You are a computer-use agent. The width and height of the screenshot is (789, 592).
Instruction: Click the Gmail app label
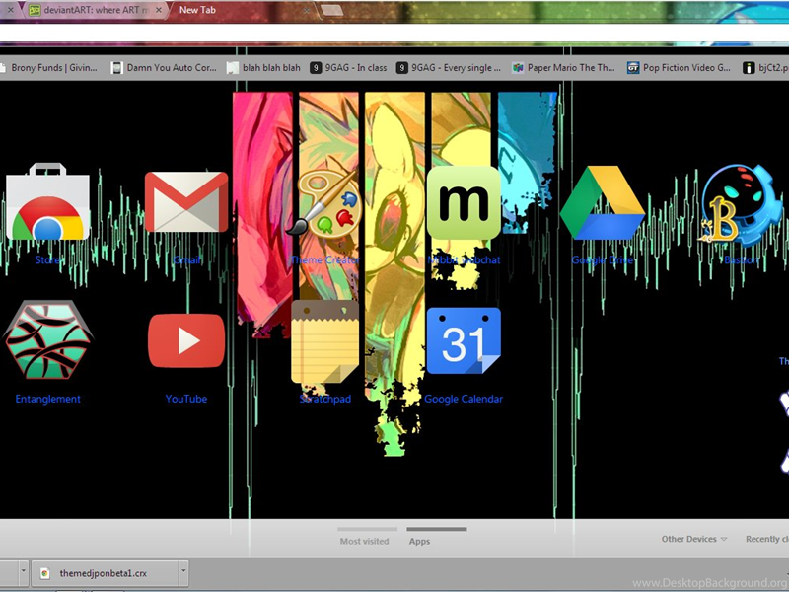[186, 260]
